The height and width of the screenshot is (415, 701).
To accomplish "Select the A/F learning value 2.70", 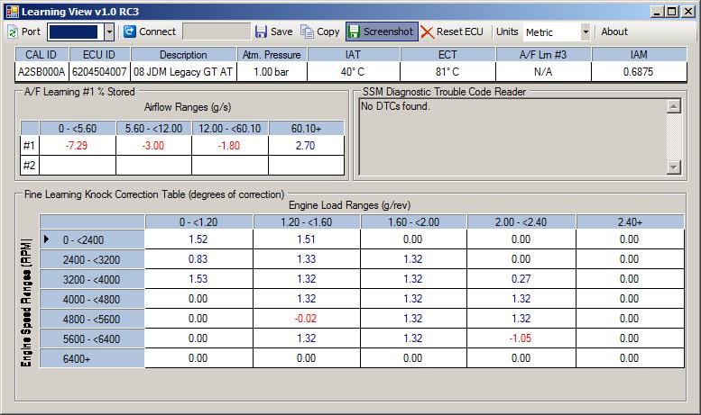I will (x=306, y=146).
